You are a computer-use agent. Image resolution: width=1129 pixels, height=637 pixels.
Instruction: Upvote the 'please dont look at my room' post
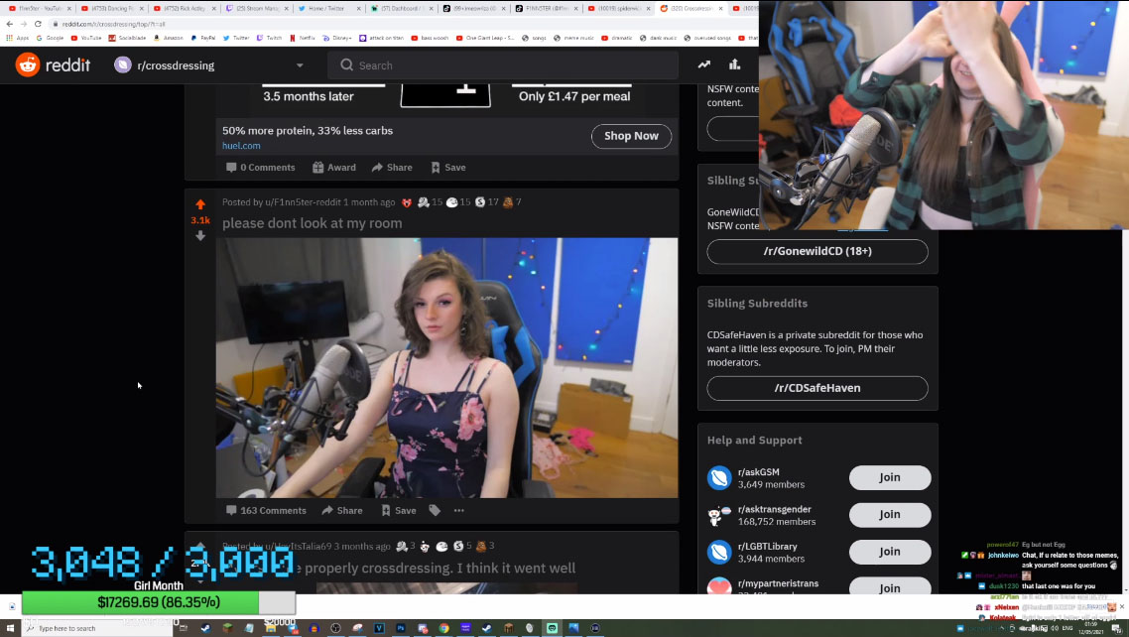[x=200, y=204]
